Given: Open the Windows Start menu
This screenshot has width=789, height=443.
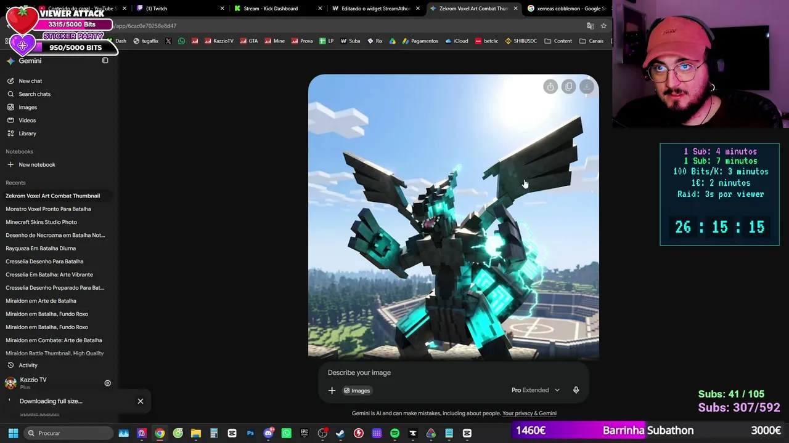Looking at the screenshot, I should pyautogui.click(x=12, y=433).
